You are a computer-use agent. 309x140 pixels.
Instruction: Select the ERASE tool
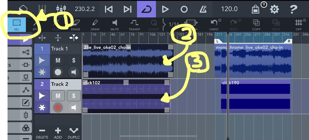click(x=76, y=25)
